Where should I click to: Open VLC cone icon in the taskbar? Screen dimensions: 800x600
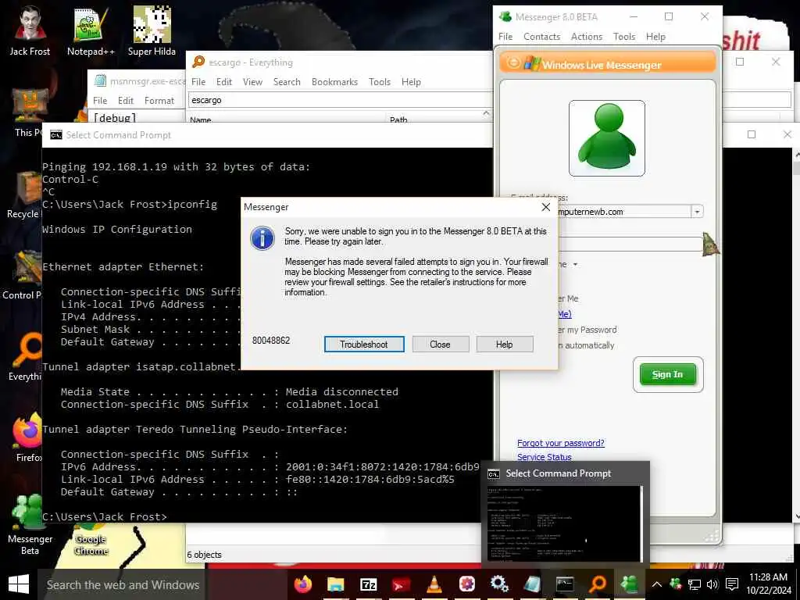434,584
